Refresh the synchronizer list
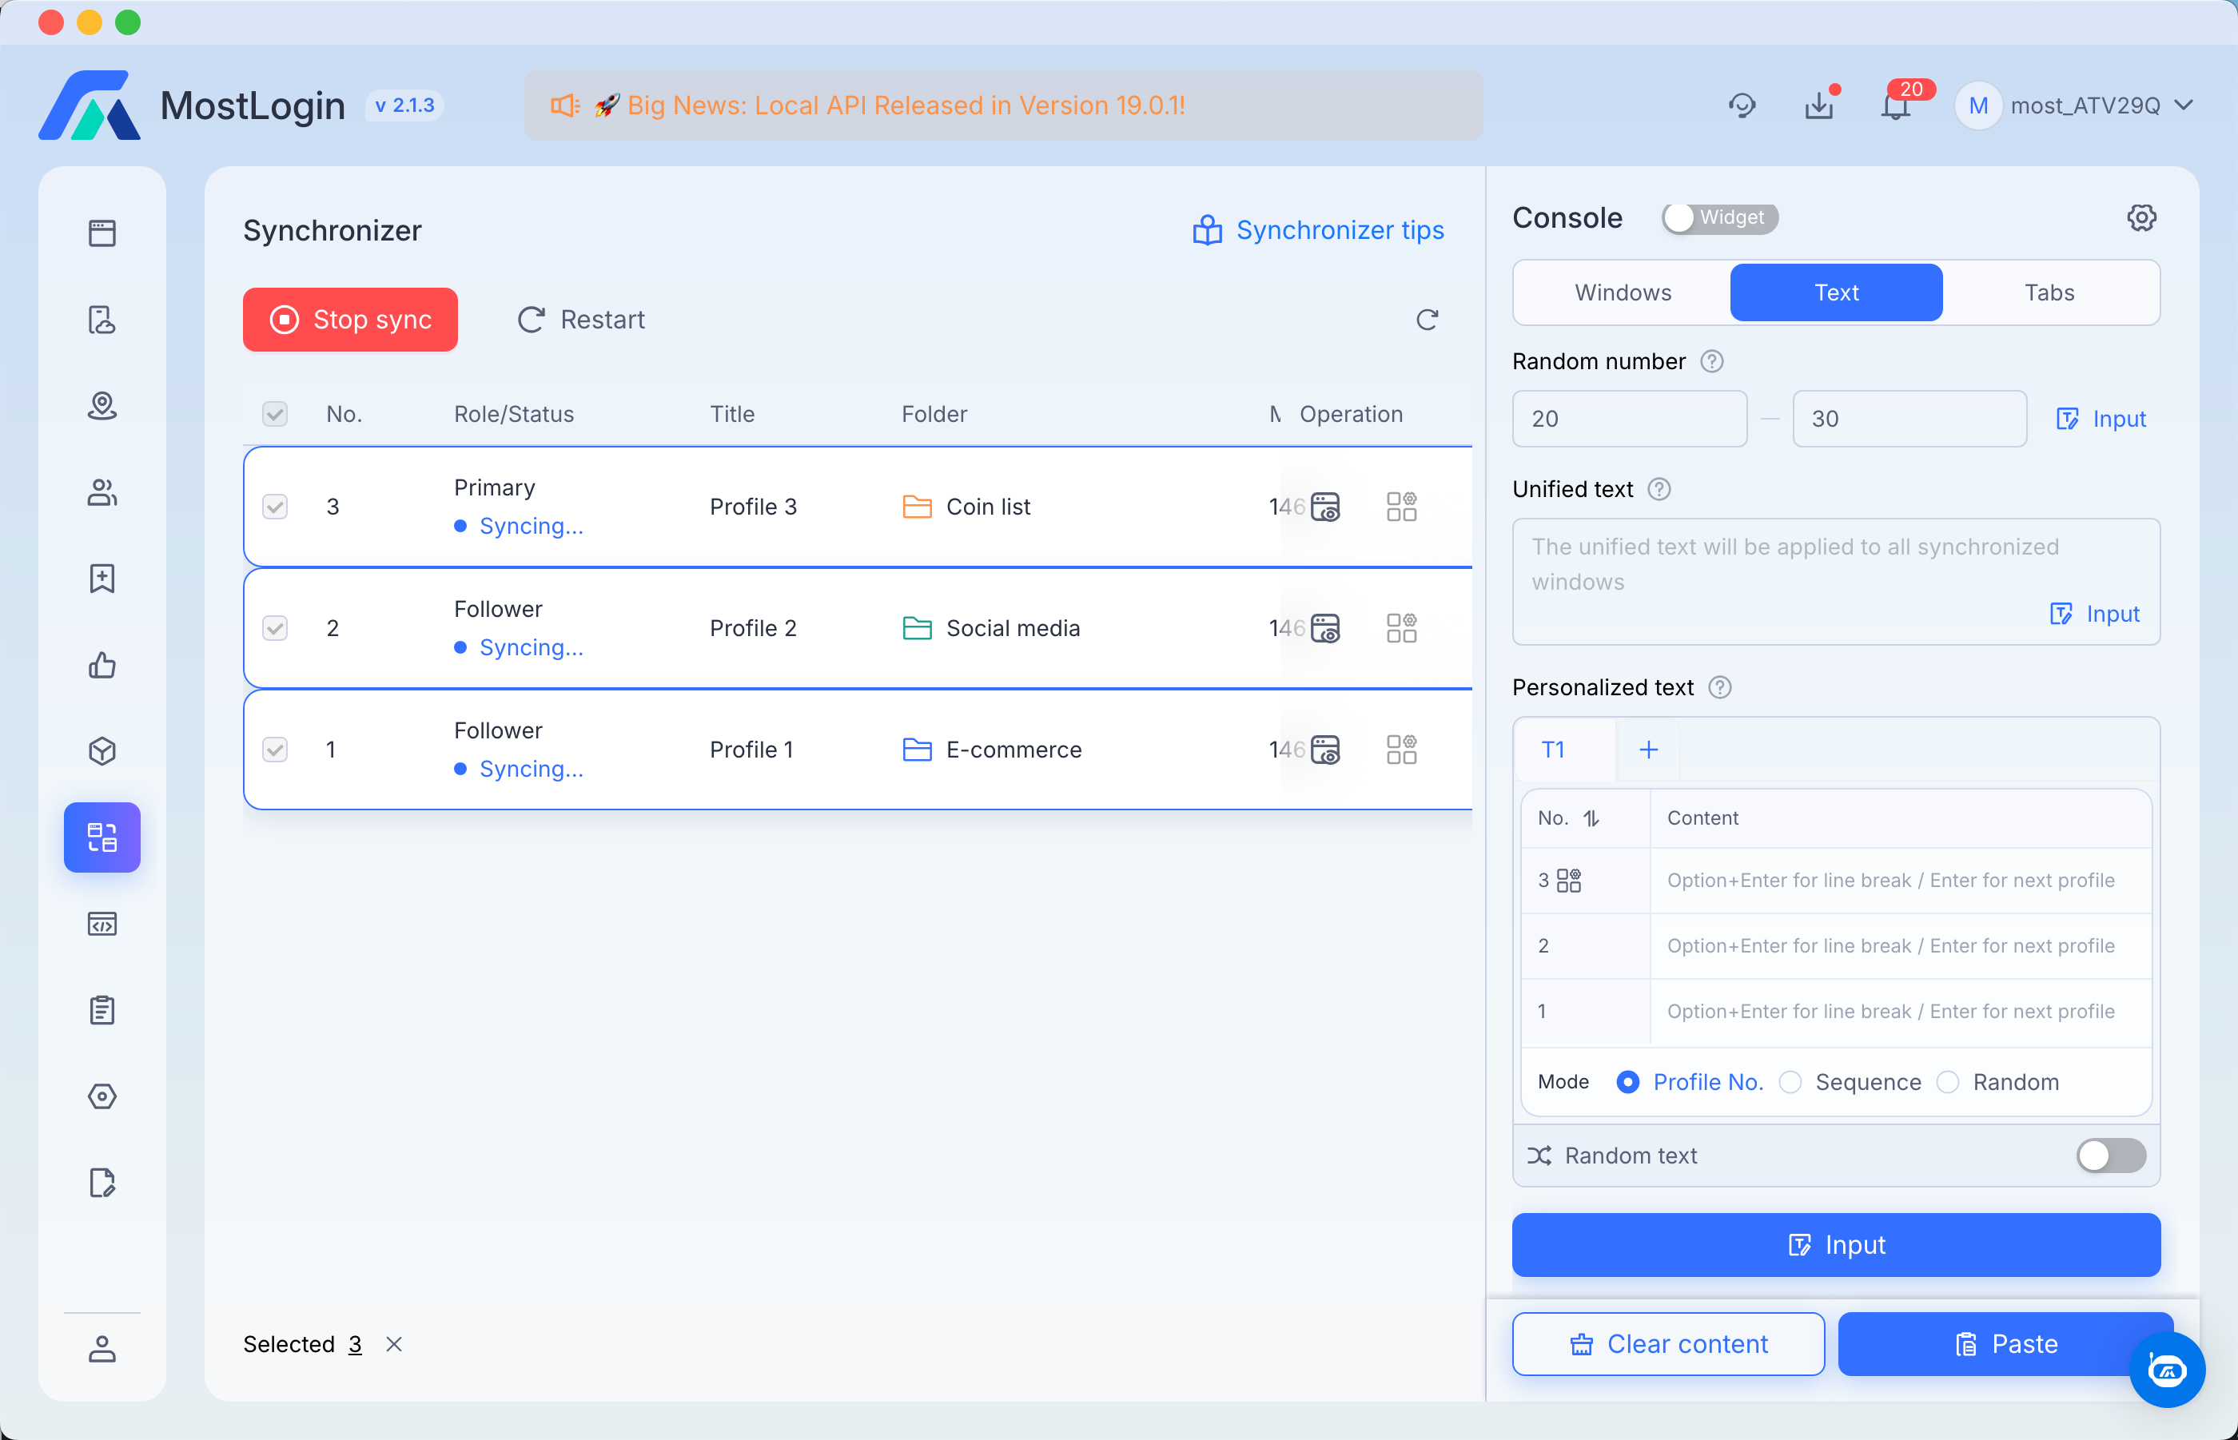Screen dimensions: 2238x1440 [1428, 320]
